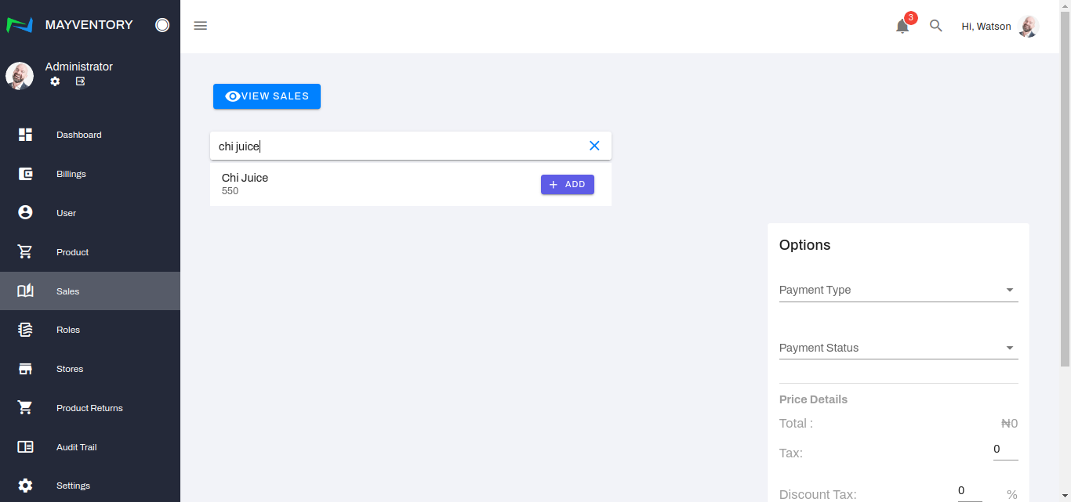Click the Tax input field
This screenshot has width=1071, height=502.
pos(1004,450)
